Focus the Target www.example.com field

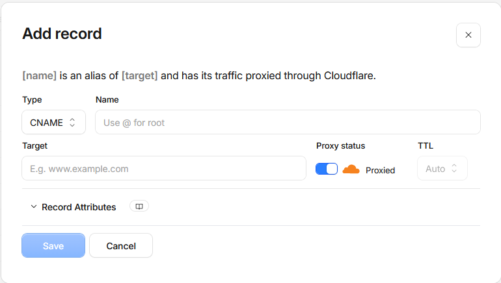click(164, 168)
